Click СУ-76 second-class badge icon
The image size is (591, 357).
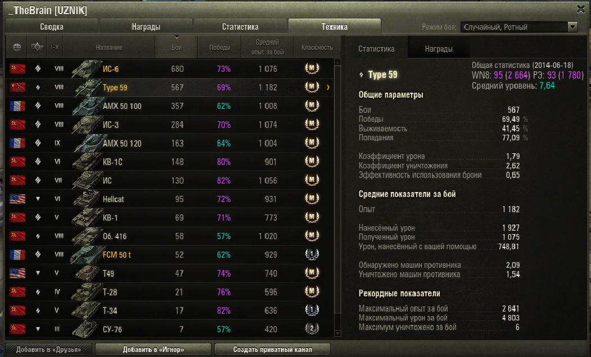pos(312,329)
